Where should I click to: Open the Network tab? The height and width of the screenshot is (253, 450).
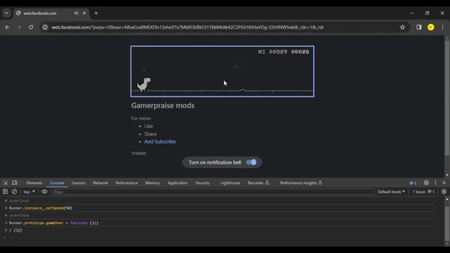[101, 183]
